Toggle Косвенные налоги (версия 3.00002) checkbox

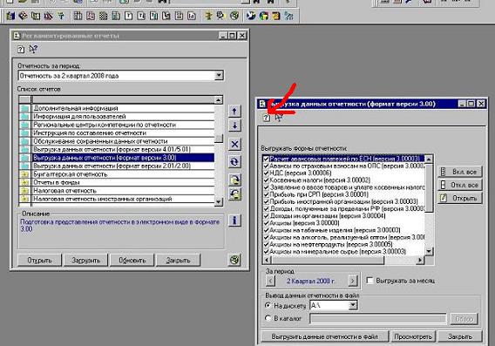(x=266, y=180)
